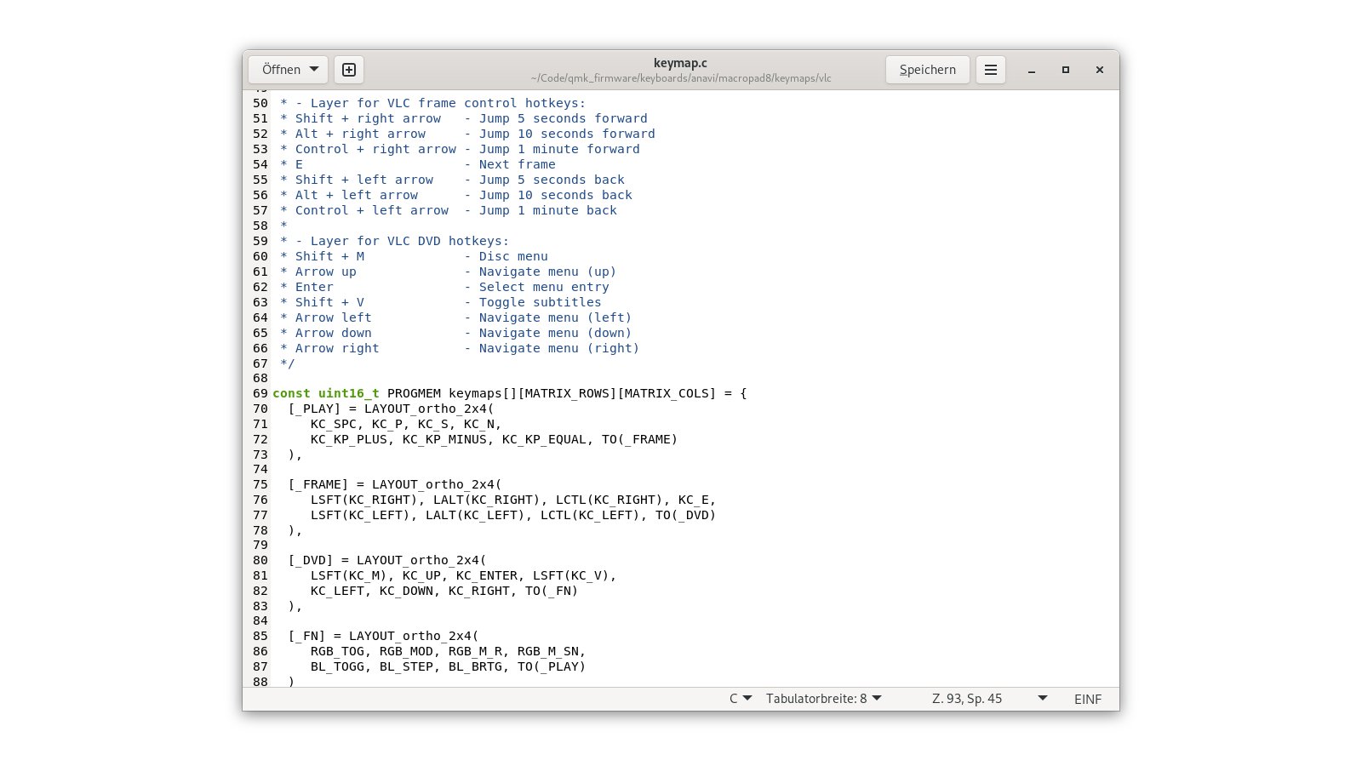Viewport: 1362px width, 766px height.
Task: Click on 'TO(_PLAY)' in line 87
Action: click(x=552, y=666)
